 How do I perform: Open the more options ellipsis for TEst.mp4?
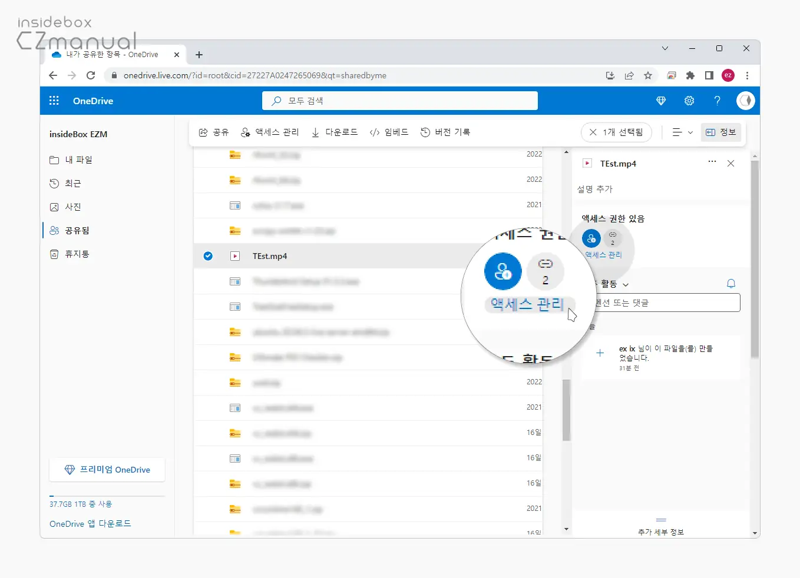[712, 162]
